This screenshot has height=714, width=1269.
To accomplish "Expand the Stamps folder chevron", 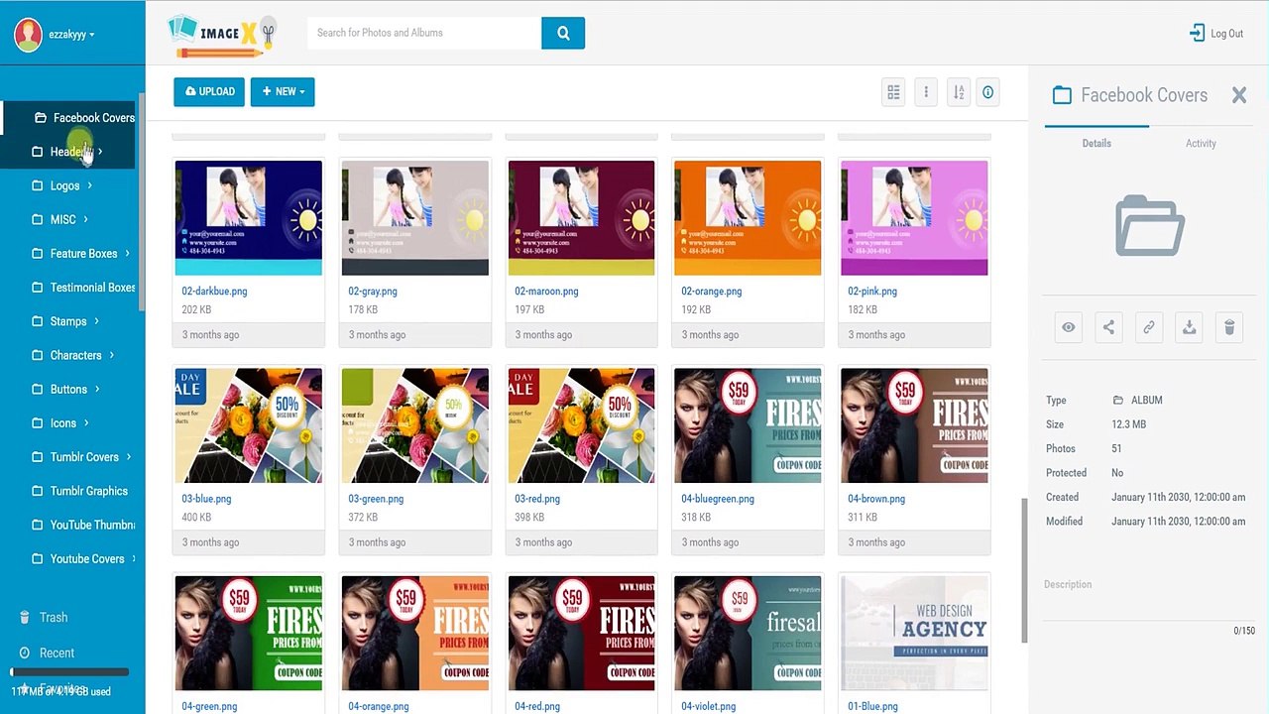I will (x=96, y=321).
